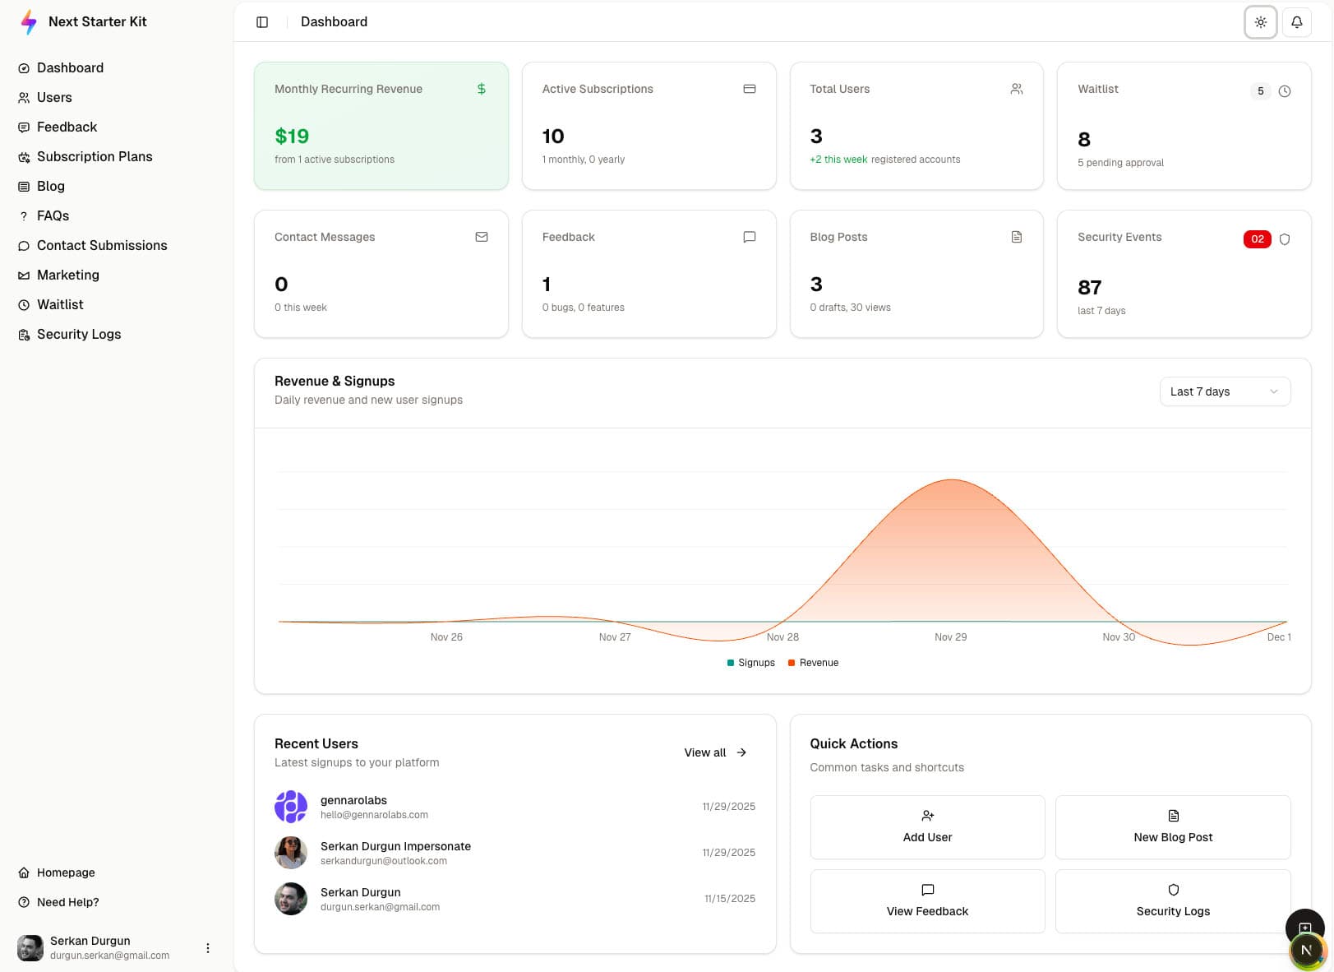1334x972 pixels.
Task: Open the Last 7 days dropdown
Action: pos(1225,391)
